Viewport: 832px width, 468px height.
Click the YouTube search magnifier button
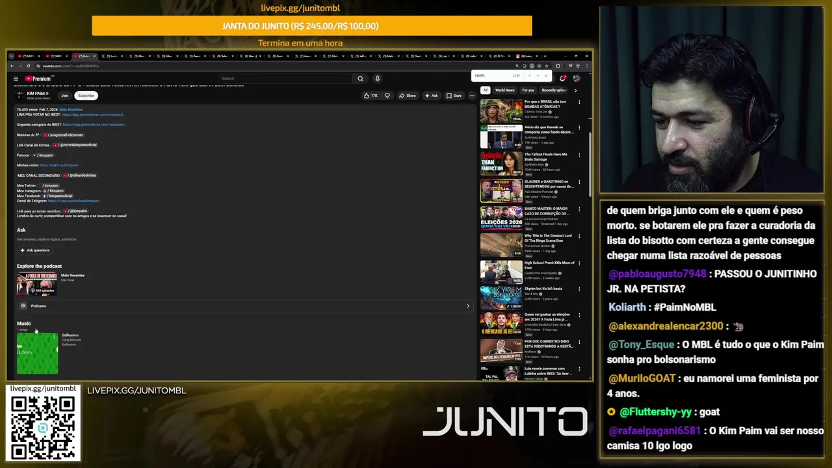coord(360,79)
